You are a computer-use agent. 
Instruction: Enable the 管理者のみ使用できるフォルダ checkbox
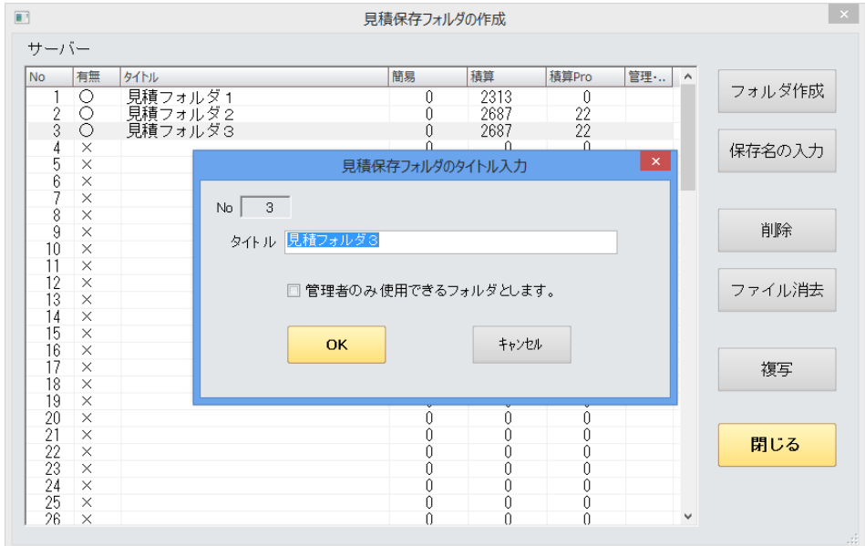point(293,292)
